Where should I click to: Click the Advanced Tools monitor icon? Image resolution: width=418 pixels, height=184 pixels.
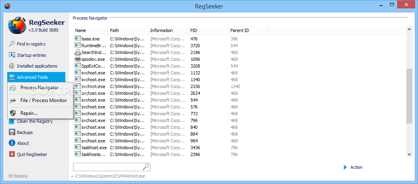point(12,77)
